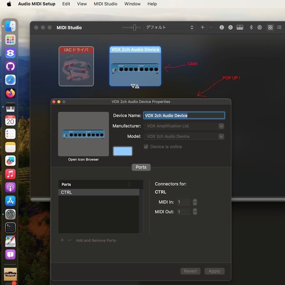
Task: Open Finder from the Dock
Action: [x=10, y=26]
